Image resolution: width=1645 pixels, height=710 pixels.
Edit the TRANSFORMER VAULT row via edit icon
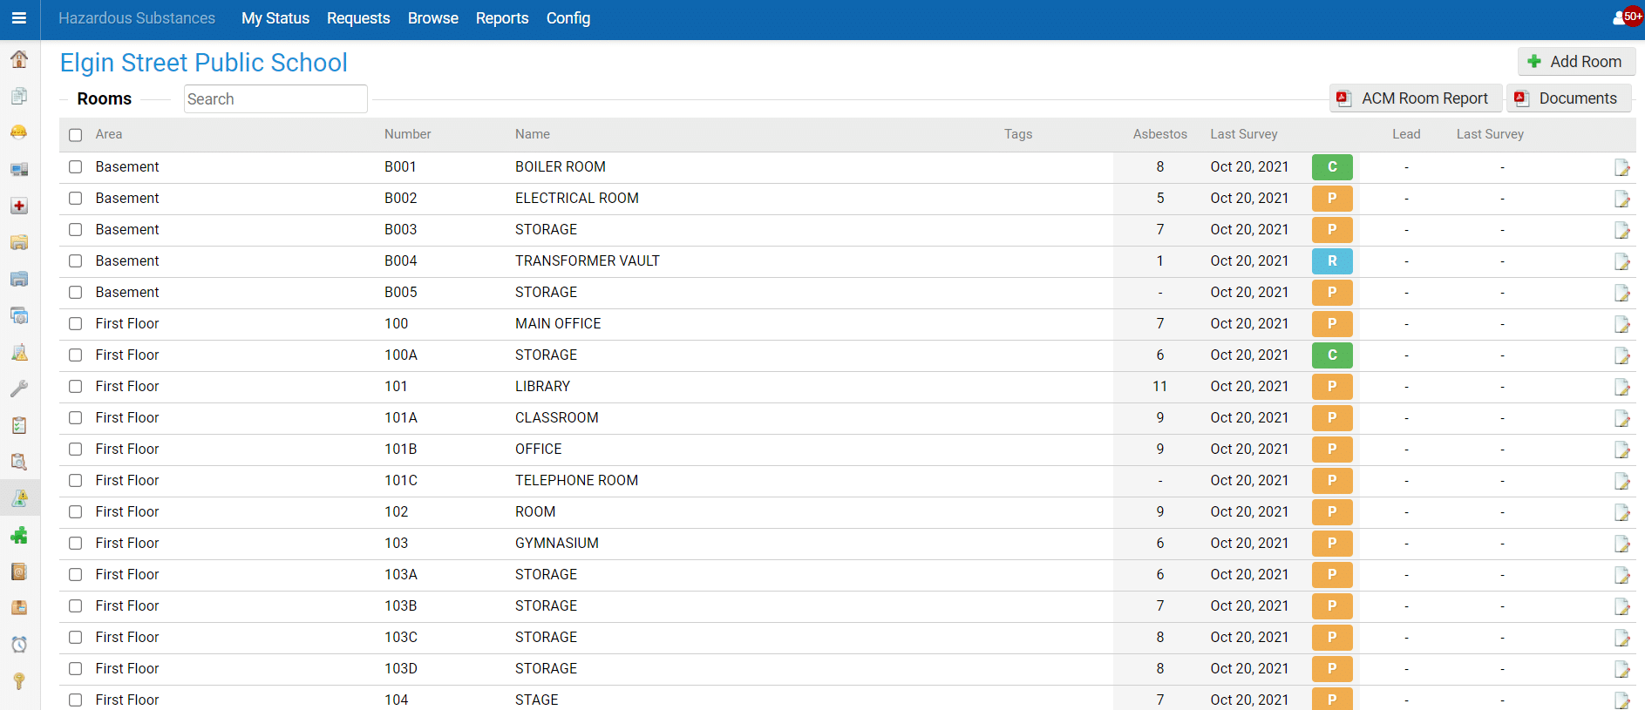click(1621, 261)
